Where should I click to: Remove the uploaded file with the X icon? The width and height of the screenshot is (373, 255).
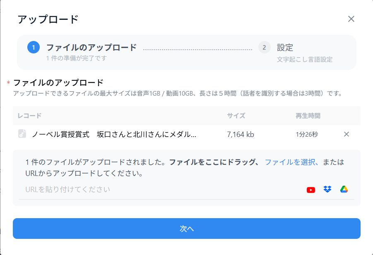click(346, 134)
